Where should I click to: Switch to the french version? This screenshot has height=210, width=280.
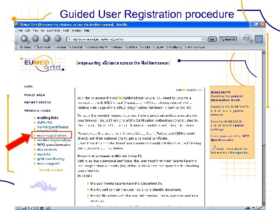click(51, 170)
